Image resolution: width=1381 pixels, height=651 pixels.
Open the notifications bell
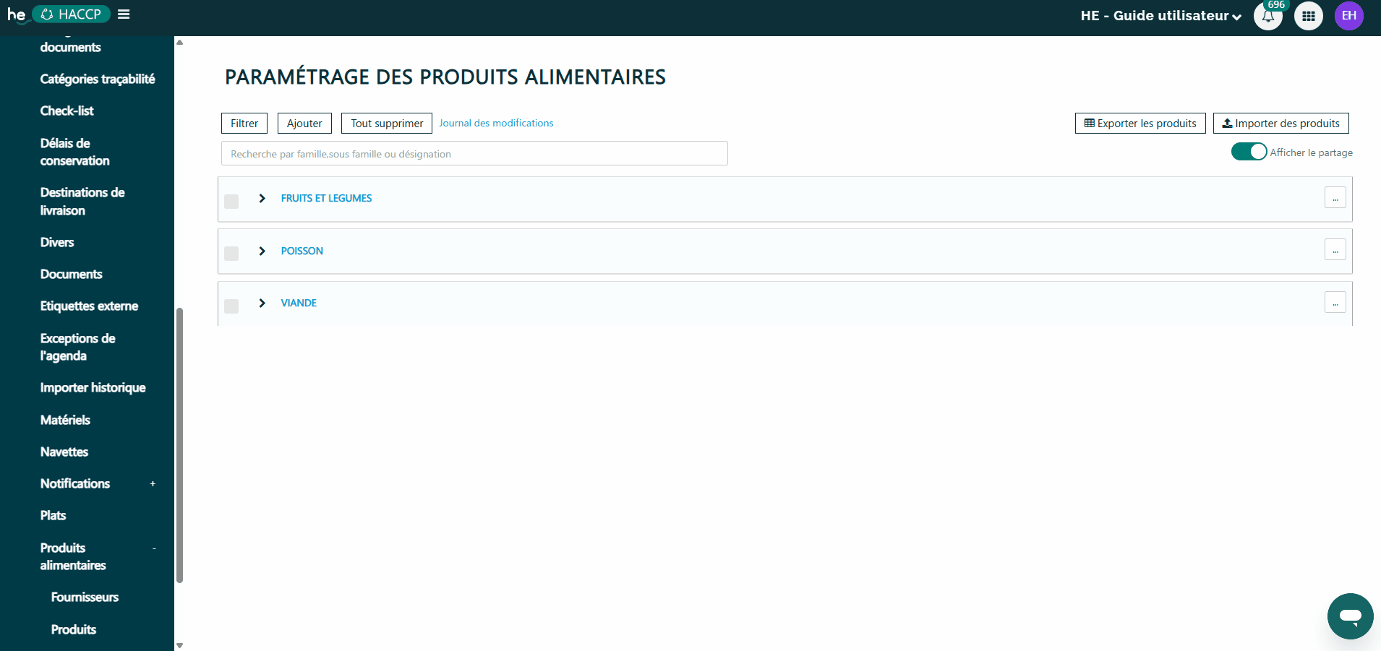[1267, 16]
